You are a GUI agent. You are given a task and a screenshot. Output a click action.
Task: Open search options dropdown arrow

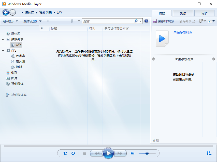(141, 21)
